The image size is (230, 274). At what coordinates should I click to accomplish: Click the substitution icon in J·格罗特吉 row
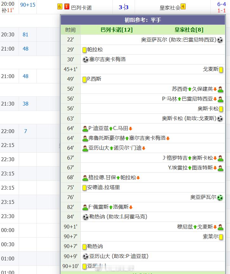(x=220, y=158)
